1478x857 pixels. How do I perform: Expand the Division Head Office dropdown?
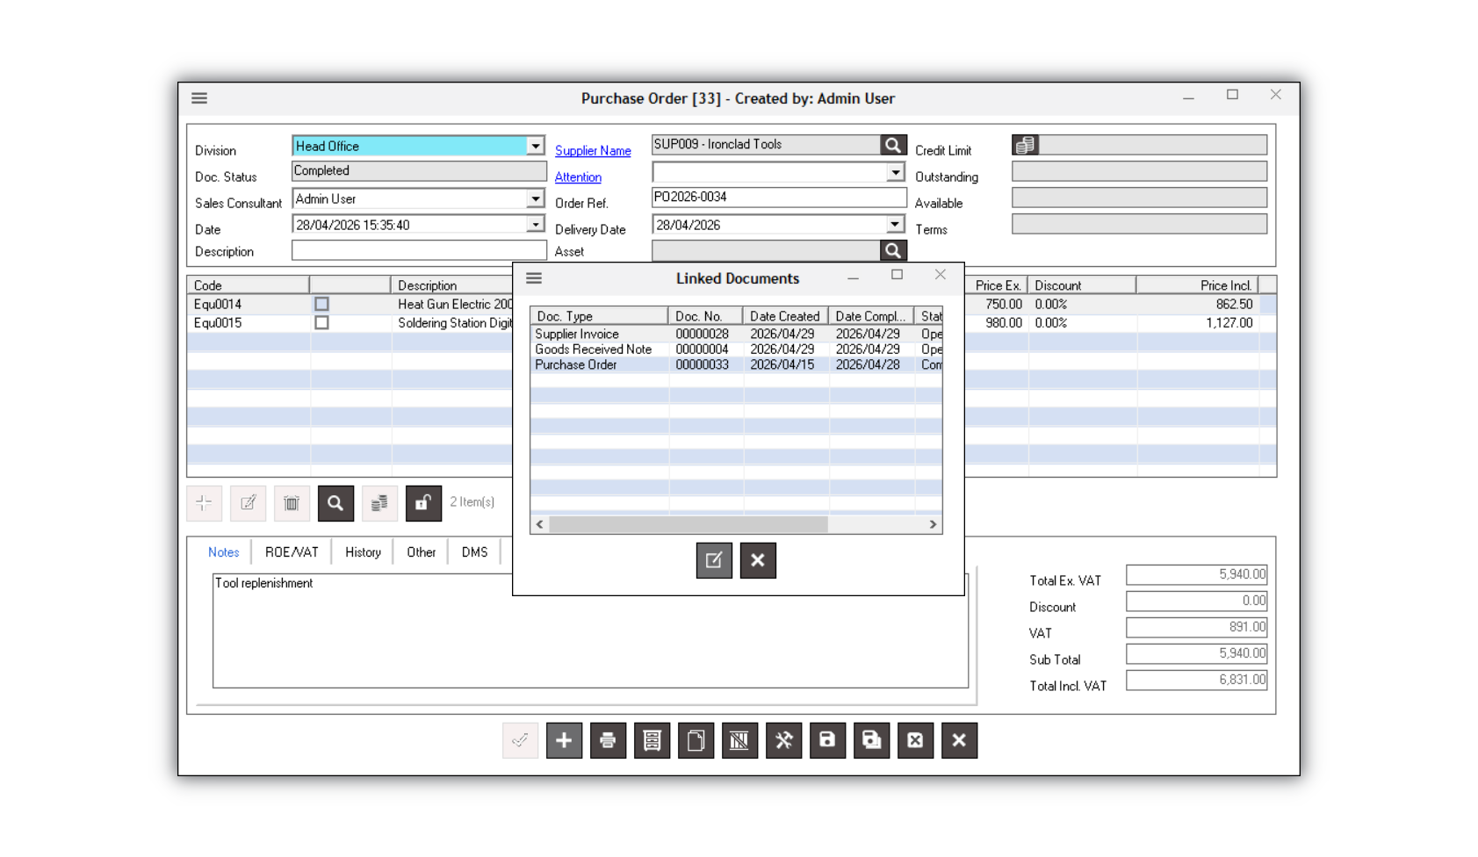click(535, 146)
